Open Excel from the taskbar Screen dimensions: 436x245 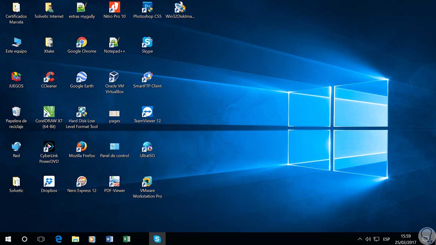(126, 239)
